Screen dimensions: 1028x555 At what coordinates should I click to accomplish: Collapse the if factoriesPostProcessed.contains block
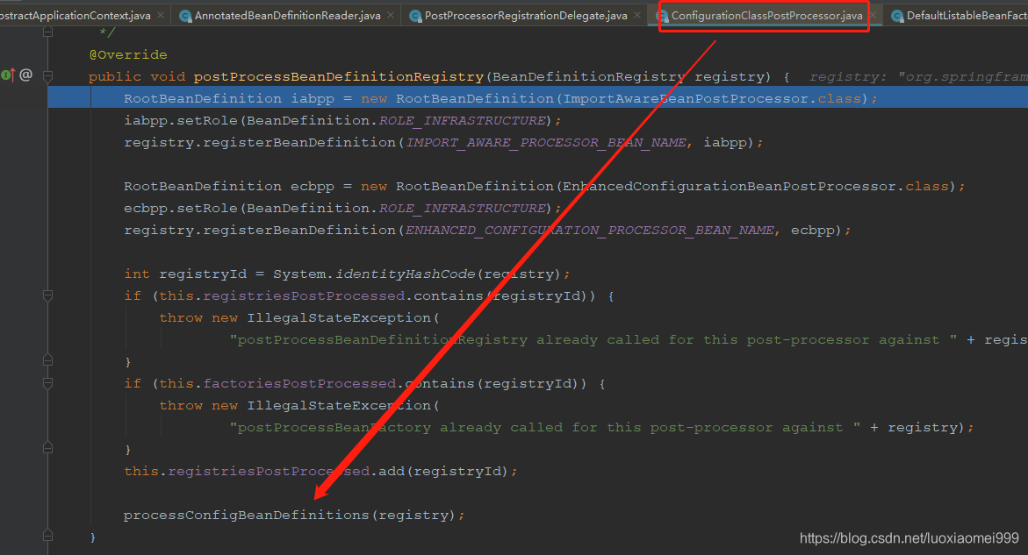pos(48,383)
